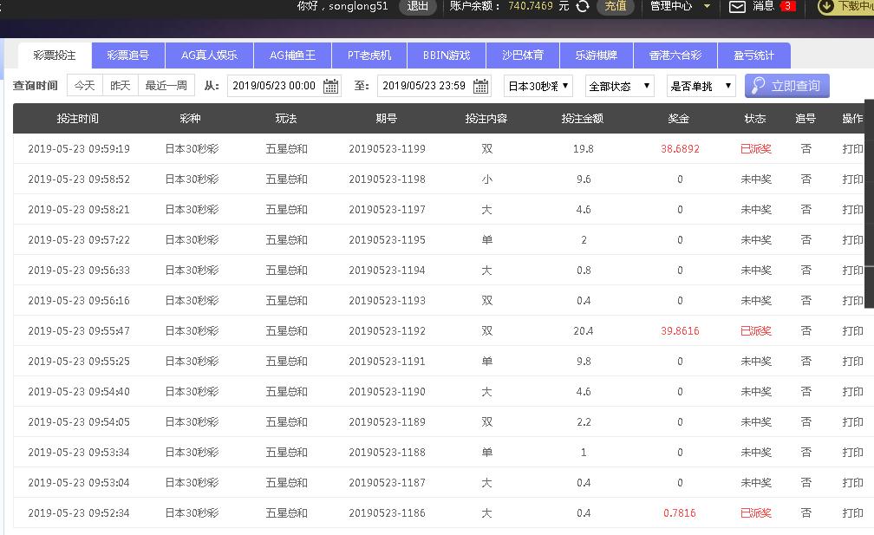Screen dimensions: 874x535
Task: Click 打印 for issue 20190523-1191
Action: 852,361
